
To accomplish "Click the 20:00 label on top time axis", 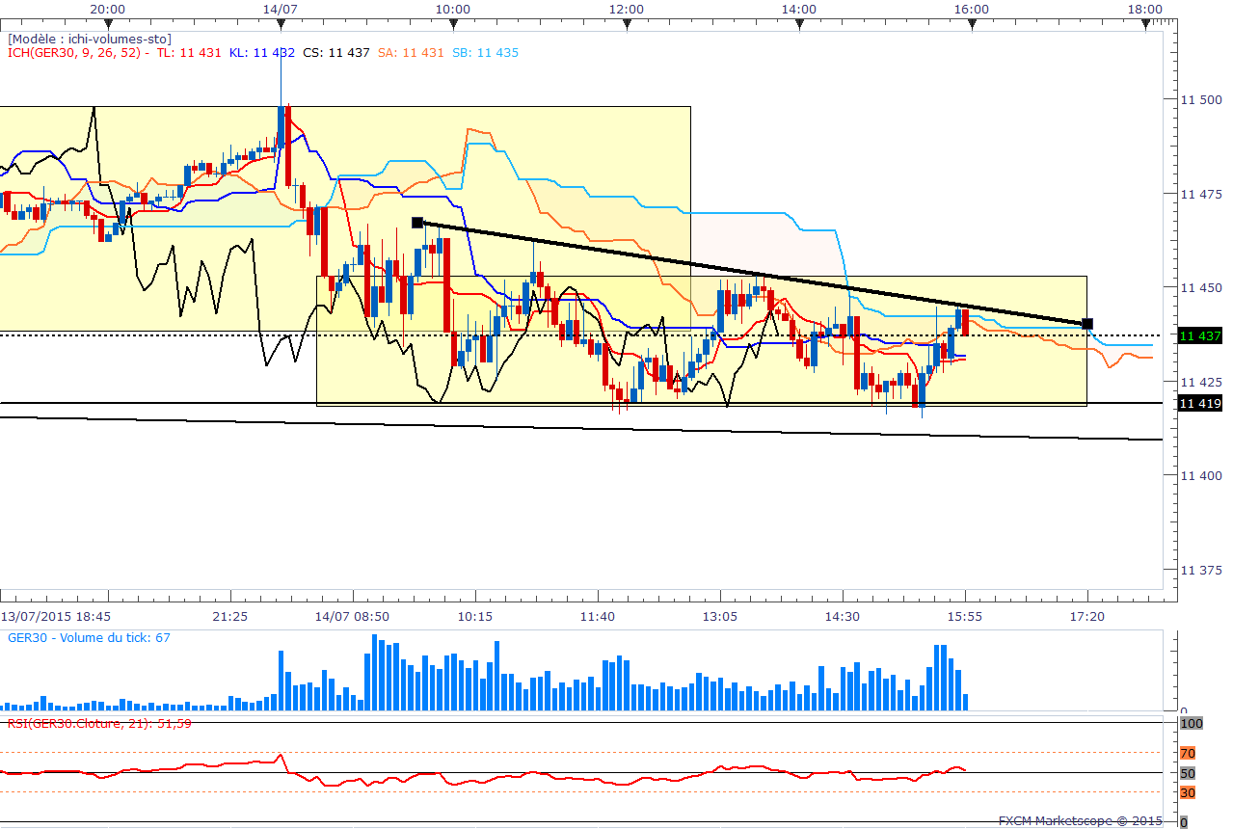I will point(107,9).
